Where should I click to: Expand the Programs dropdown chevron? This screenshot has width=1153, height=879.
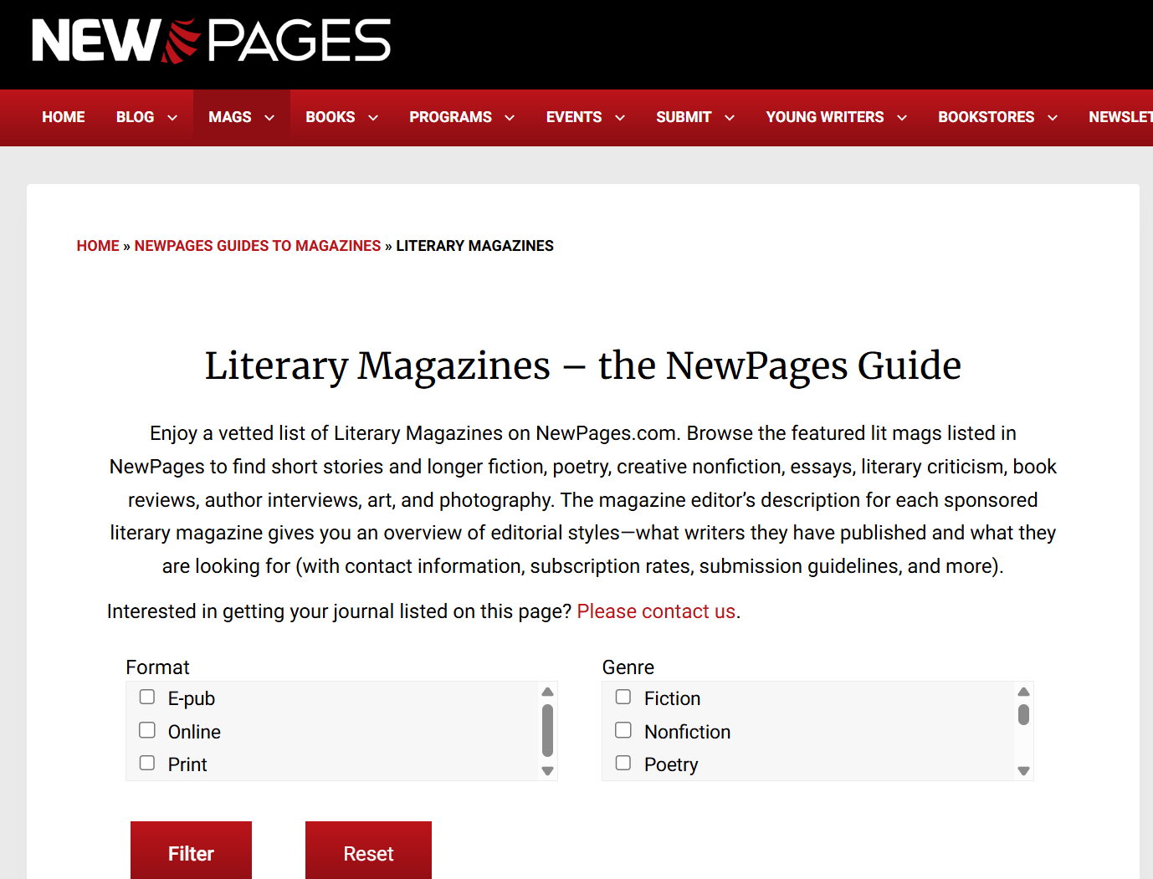[510, 118]
